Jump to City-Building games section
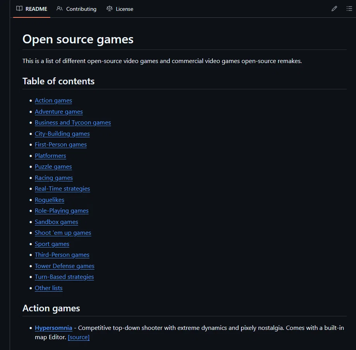The width and height of the screenshot is (356, 350). 62,134
